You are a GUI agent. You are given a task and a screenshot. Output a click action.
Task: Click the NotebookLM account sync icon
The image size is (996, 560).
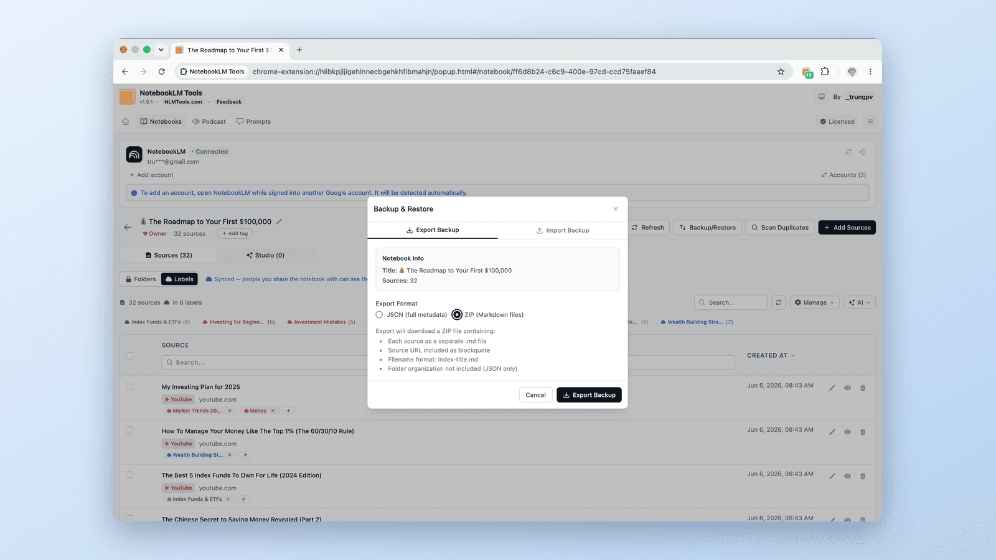[x=848, y=152]
